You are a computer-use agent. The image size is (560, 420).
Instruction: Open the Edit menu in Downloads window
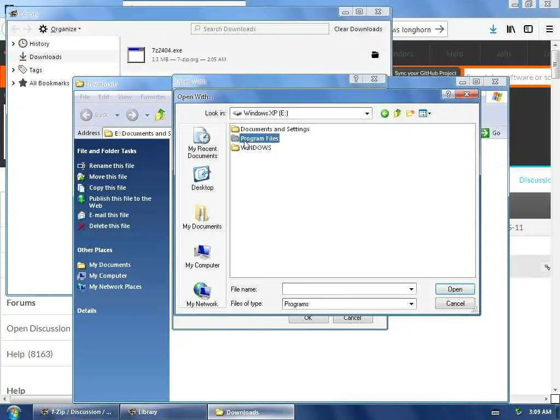coord(103,97)
